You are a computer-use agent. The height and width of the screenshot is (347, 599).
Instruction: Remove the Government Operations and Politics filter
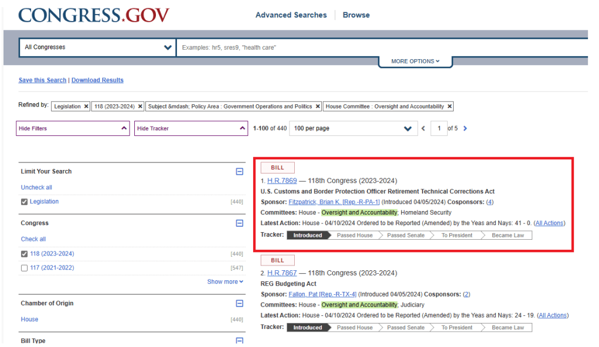click(318, 107)
